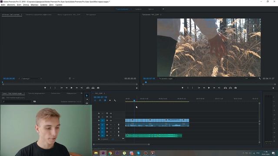Play button in Source monitor
This screenshot has height=156, width=278.
(72, 88)
